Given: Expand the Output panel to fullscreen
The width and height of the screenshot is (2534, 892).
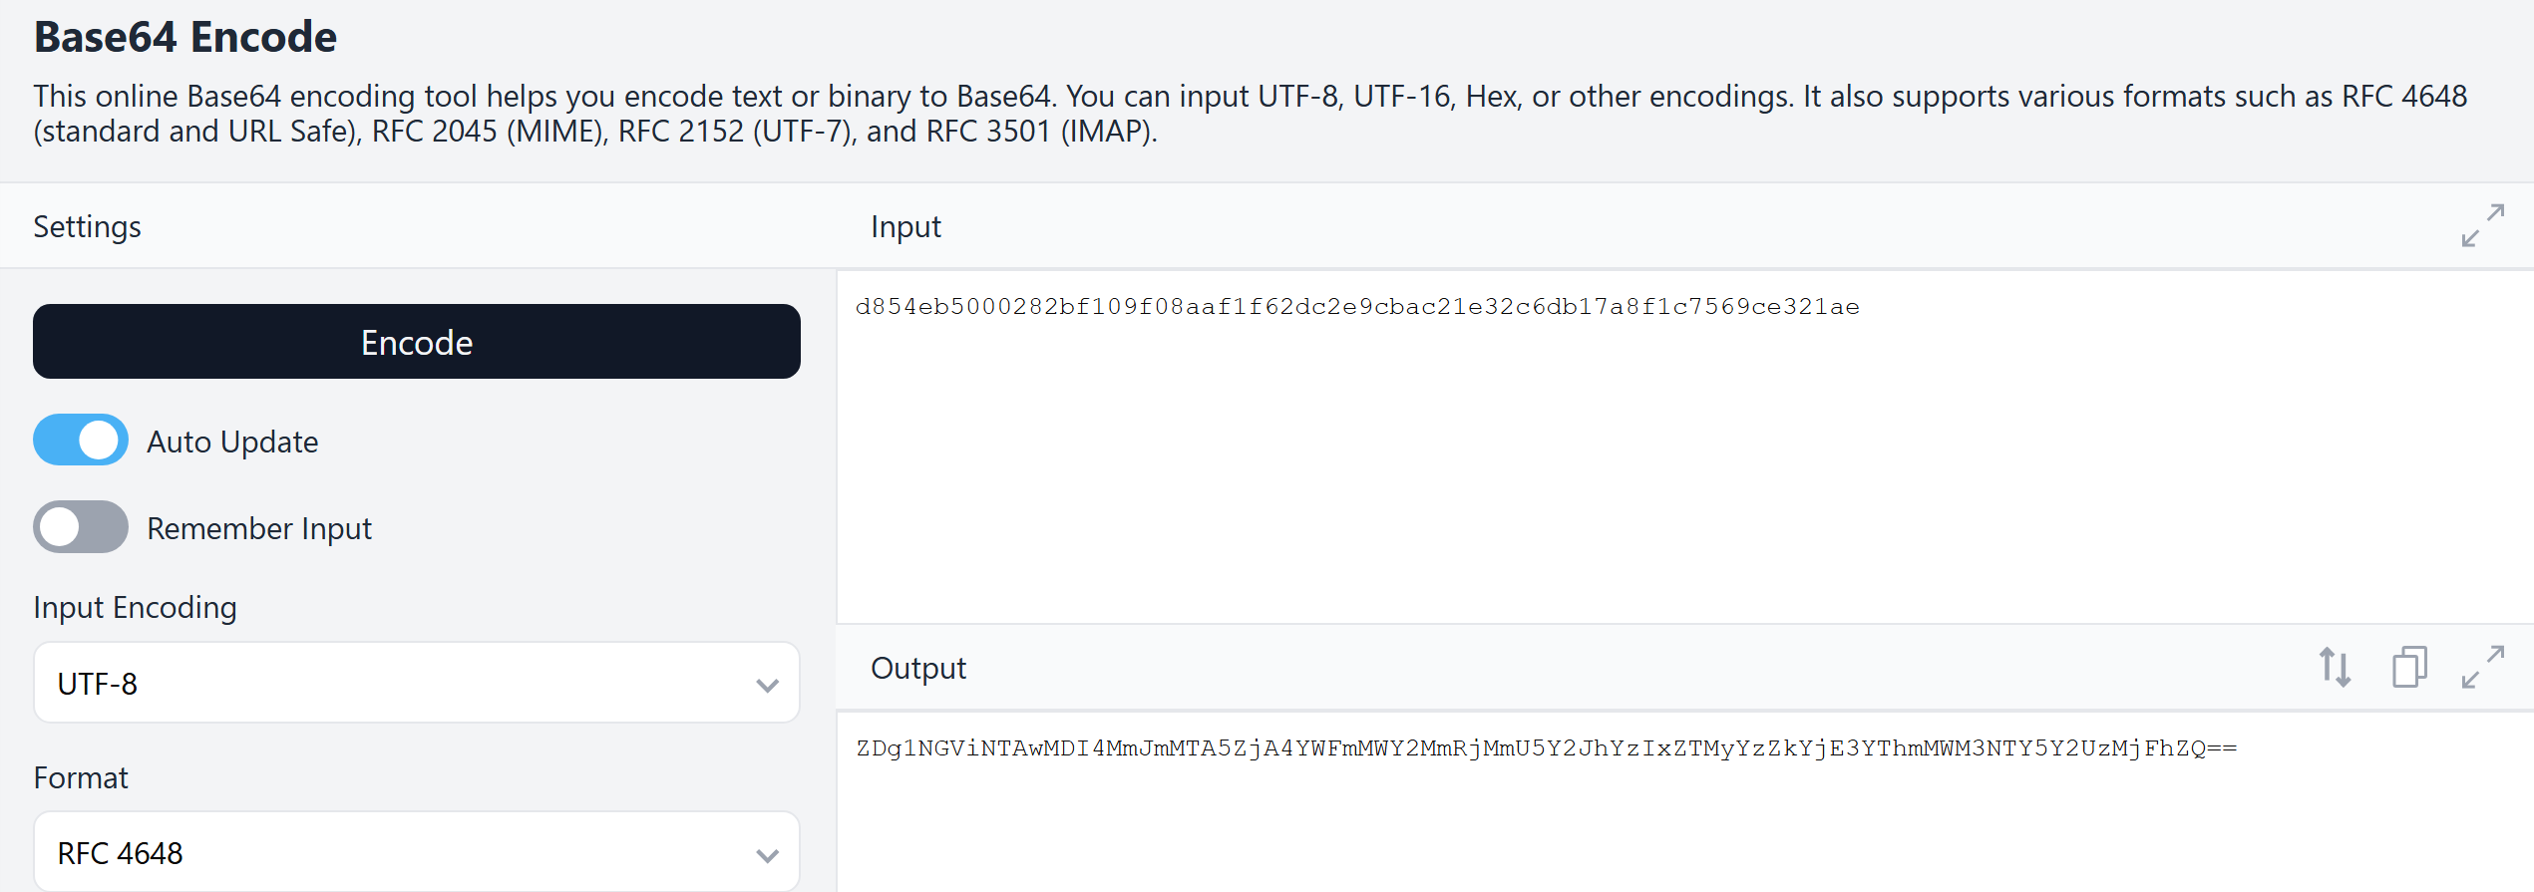Looking at the screenshot, I should pos(2482,668).
